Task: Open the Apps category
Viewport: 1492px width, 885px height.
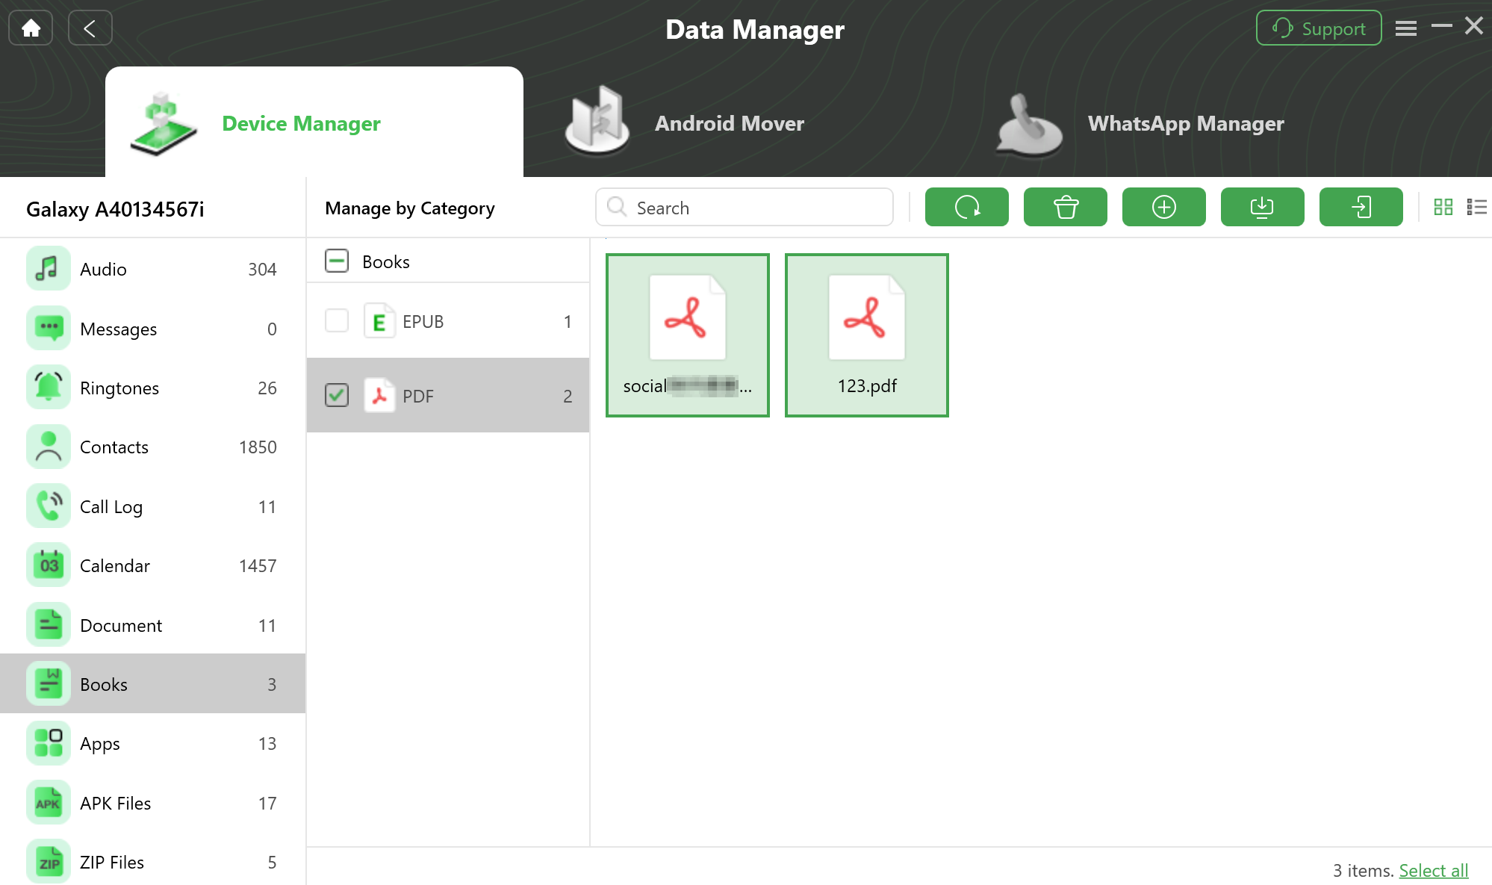Action: (152, 743)
